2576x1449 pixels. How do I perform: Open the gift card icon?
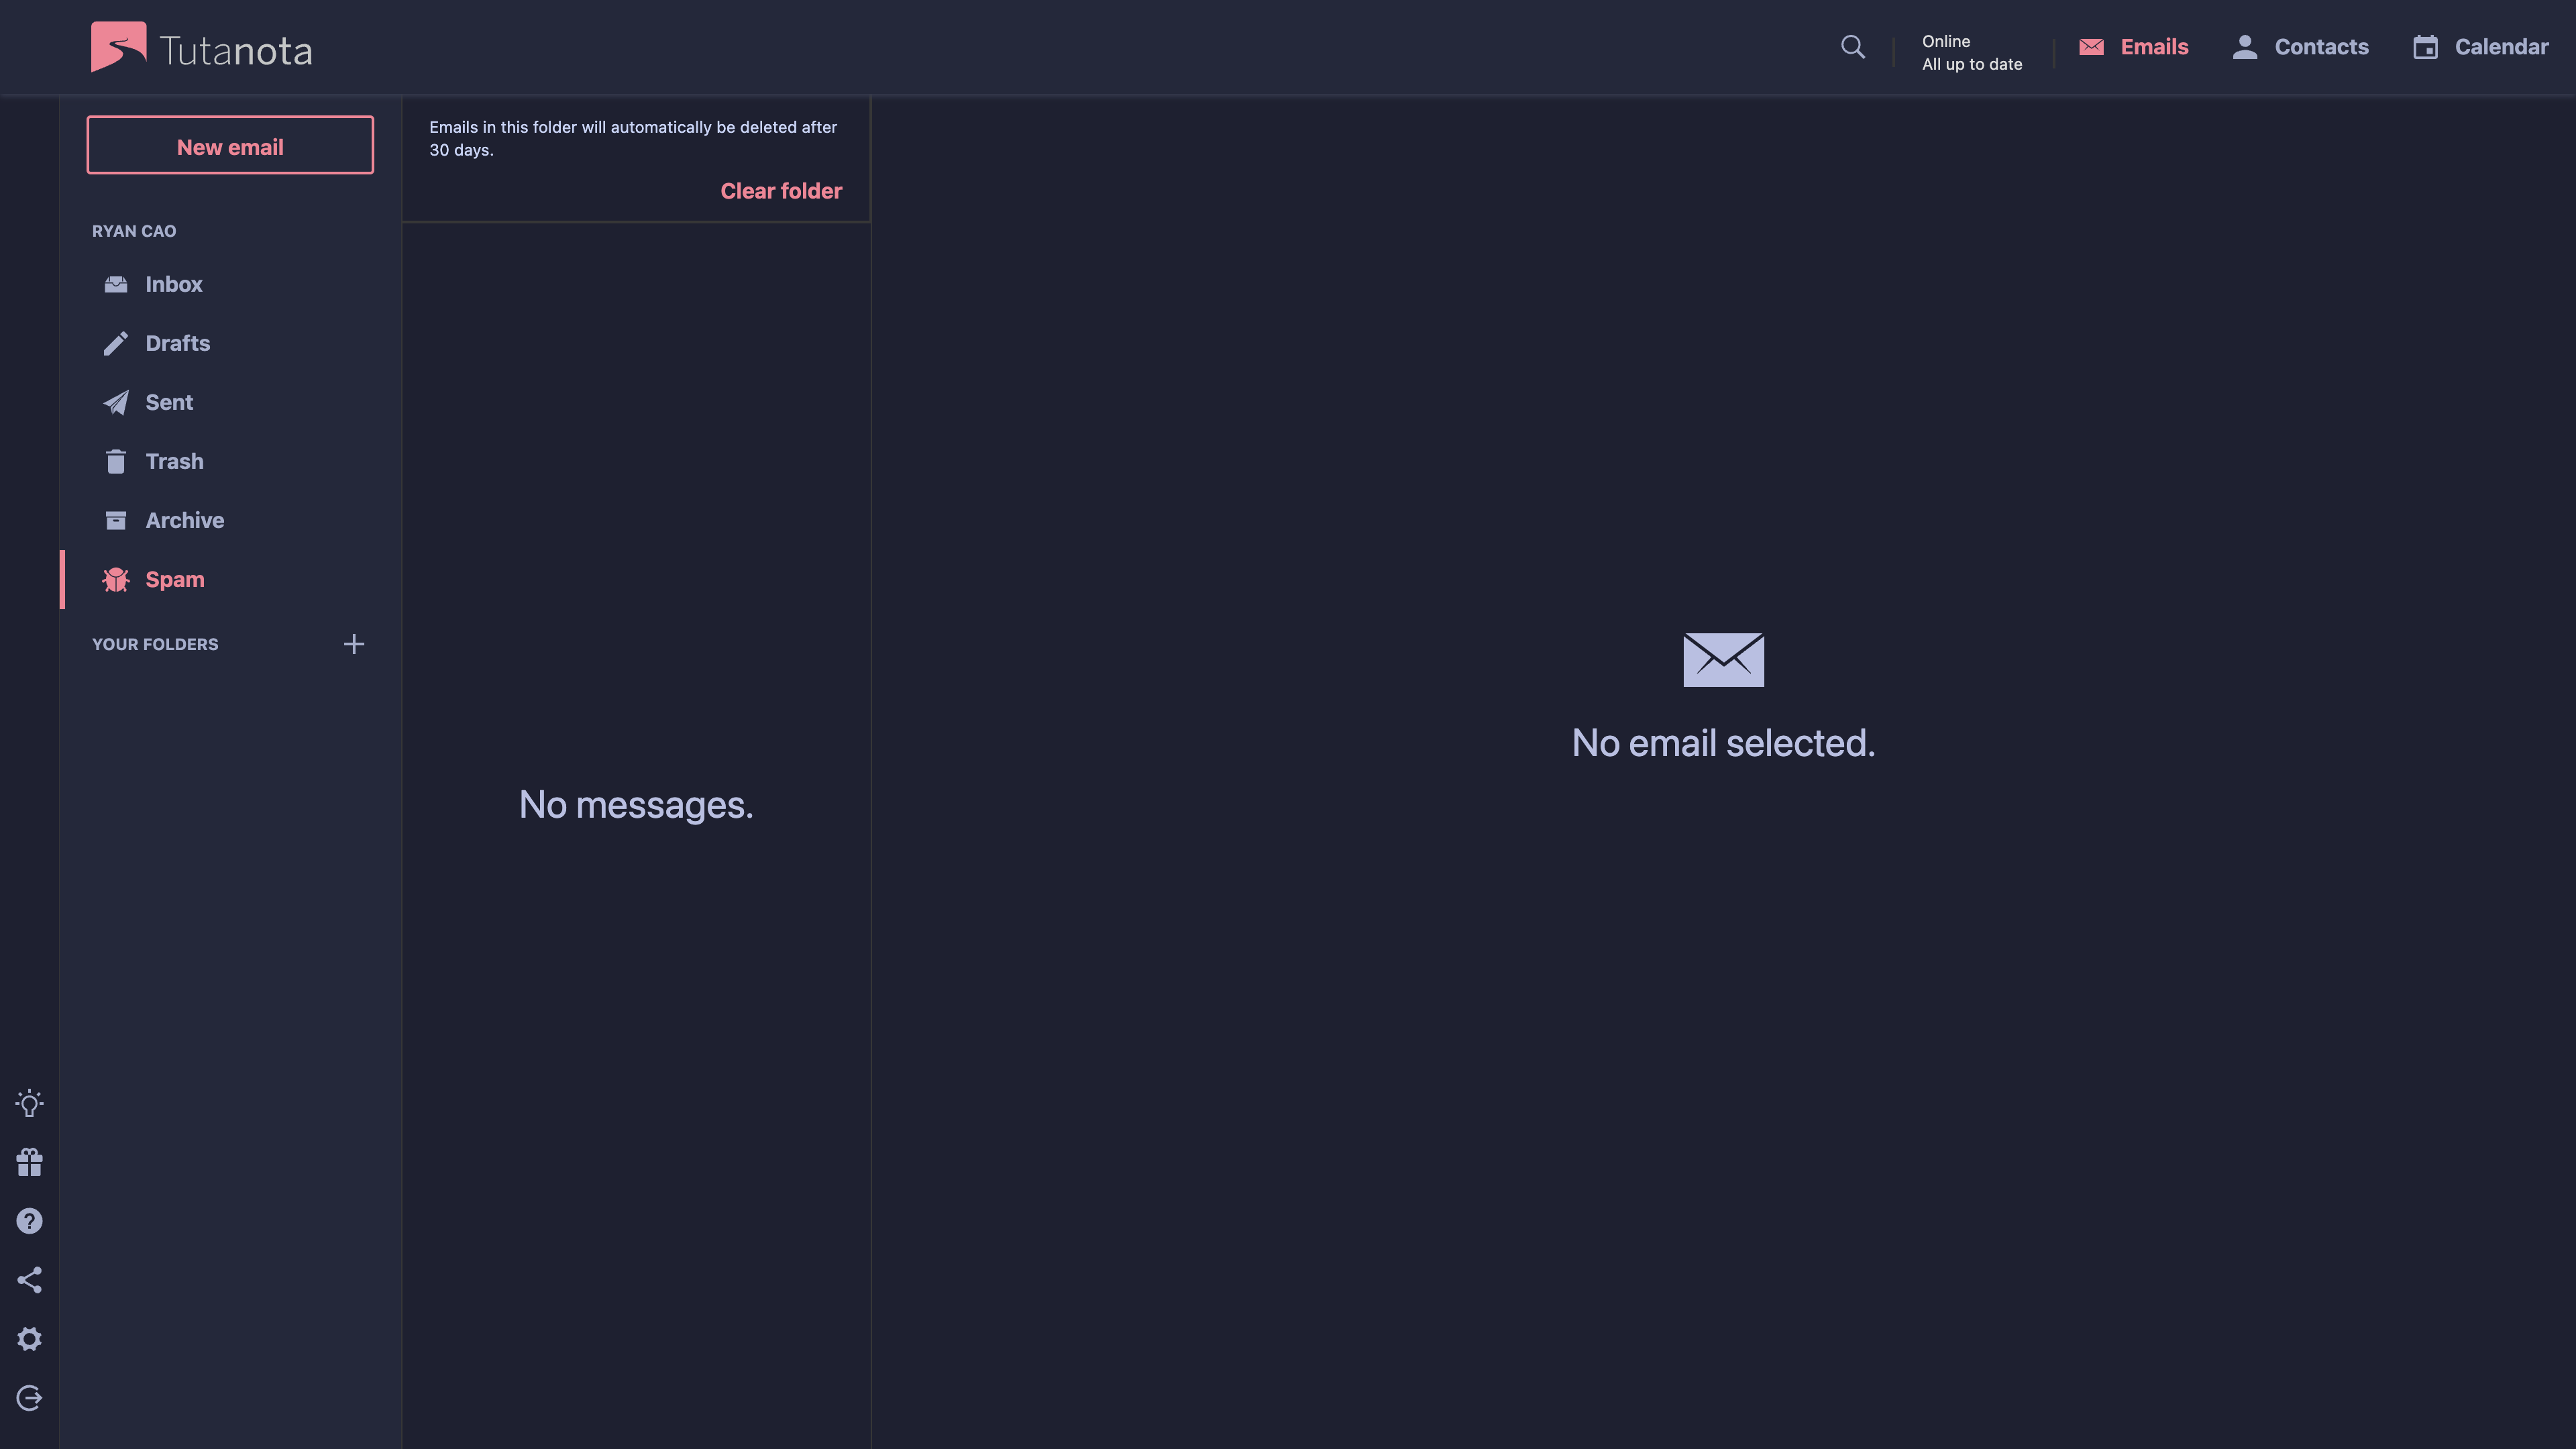(x=29, y=1162)
